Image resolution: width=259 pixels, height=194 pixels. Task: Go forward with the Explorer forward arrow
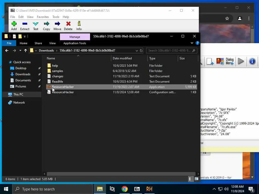(x=14, y=51)
